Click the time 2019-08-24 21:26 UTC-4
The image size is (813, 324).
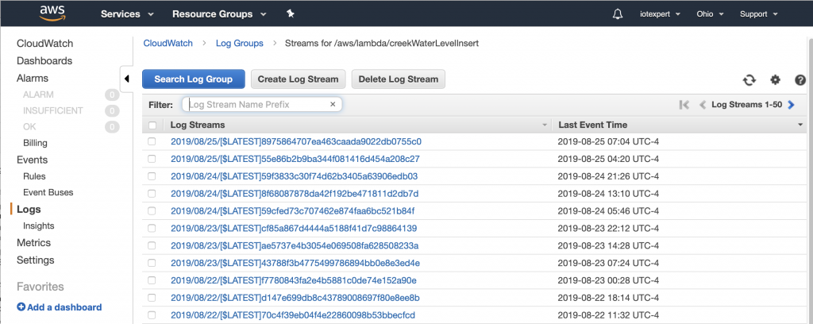(607, 176)
